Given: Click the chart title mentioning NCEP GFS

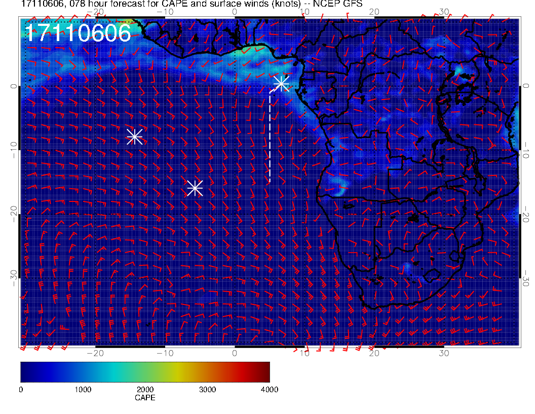Looking at the screenshot, I should (x=192, y=4).
